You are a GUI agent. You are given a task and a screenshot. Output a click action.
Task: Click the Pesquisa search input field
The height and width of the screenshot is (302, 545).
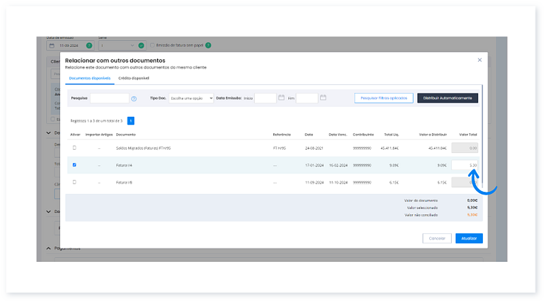click(x=109, y=99)
